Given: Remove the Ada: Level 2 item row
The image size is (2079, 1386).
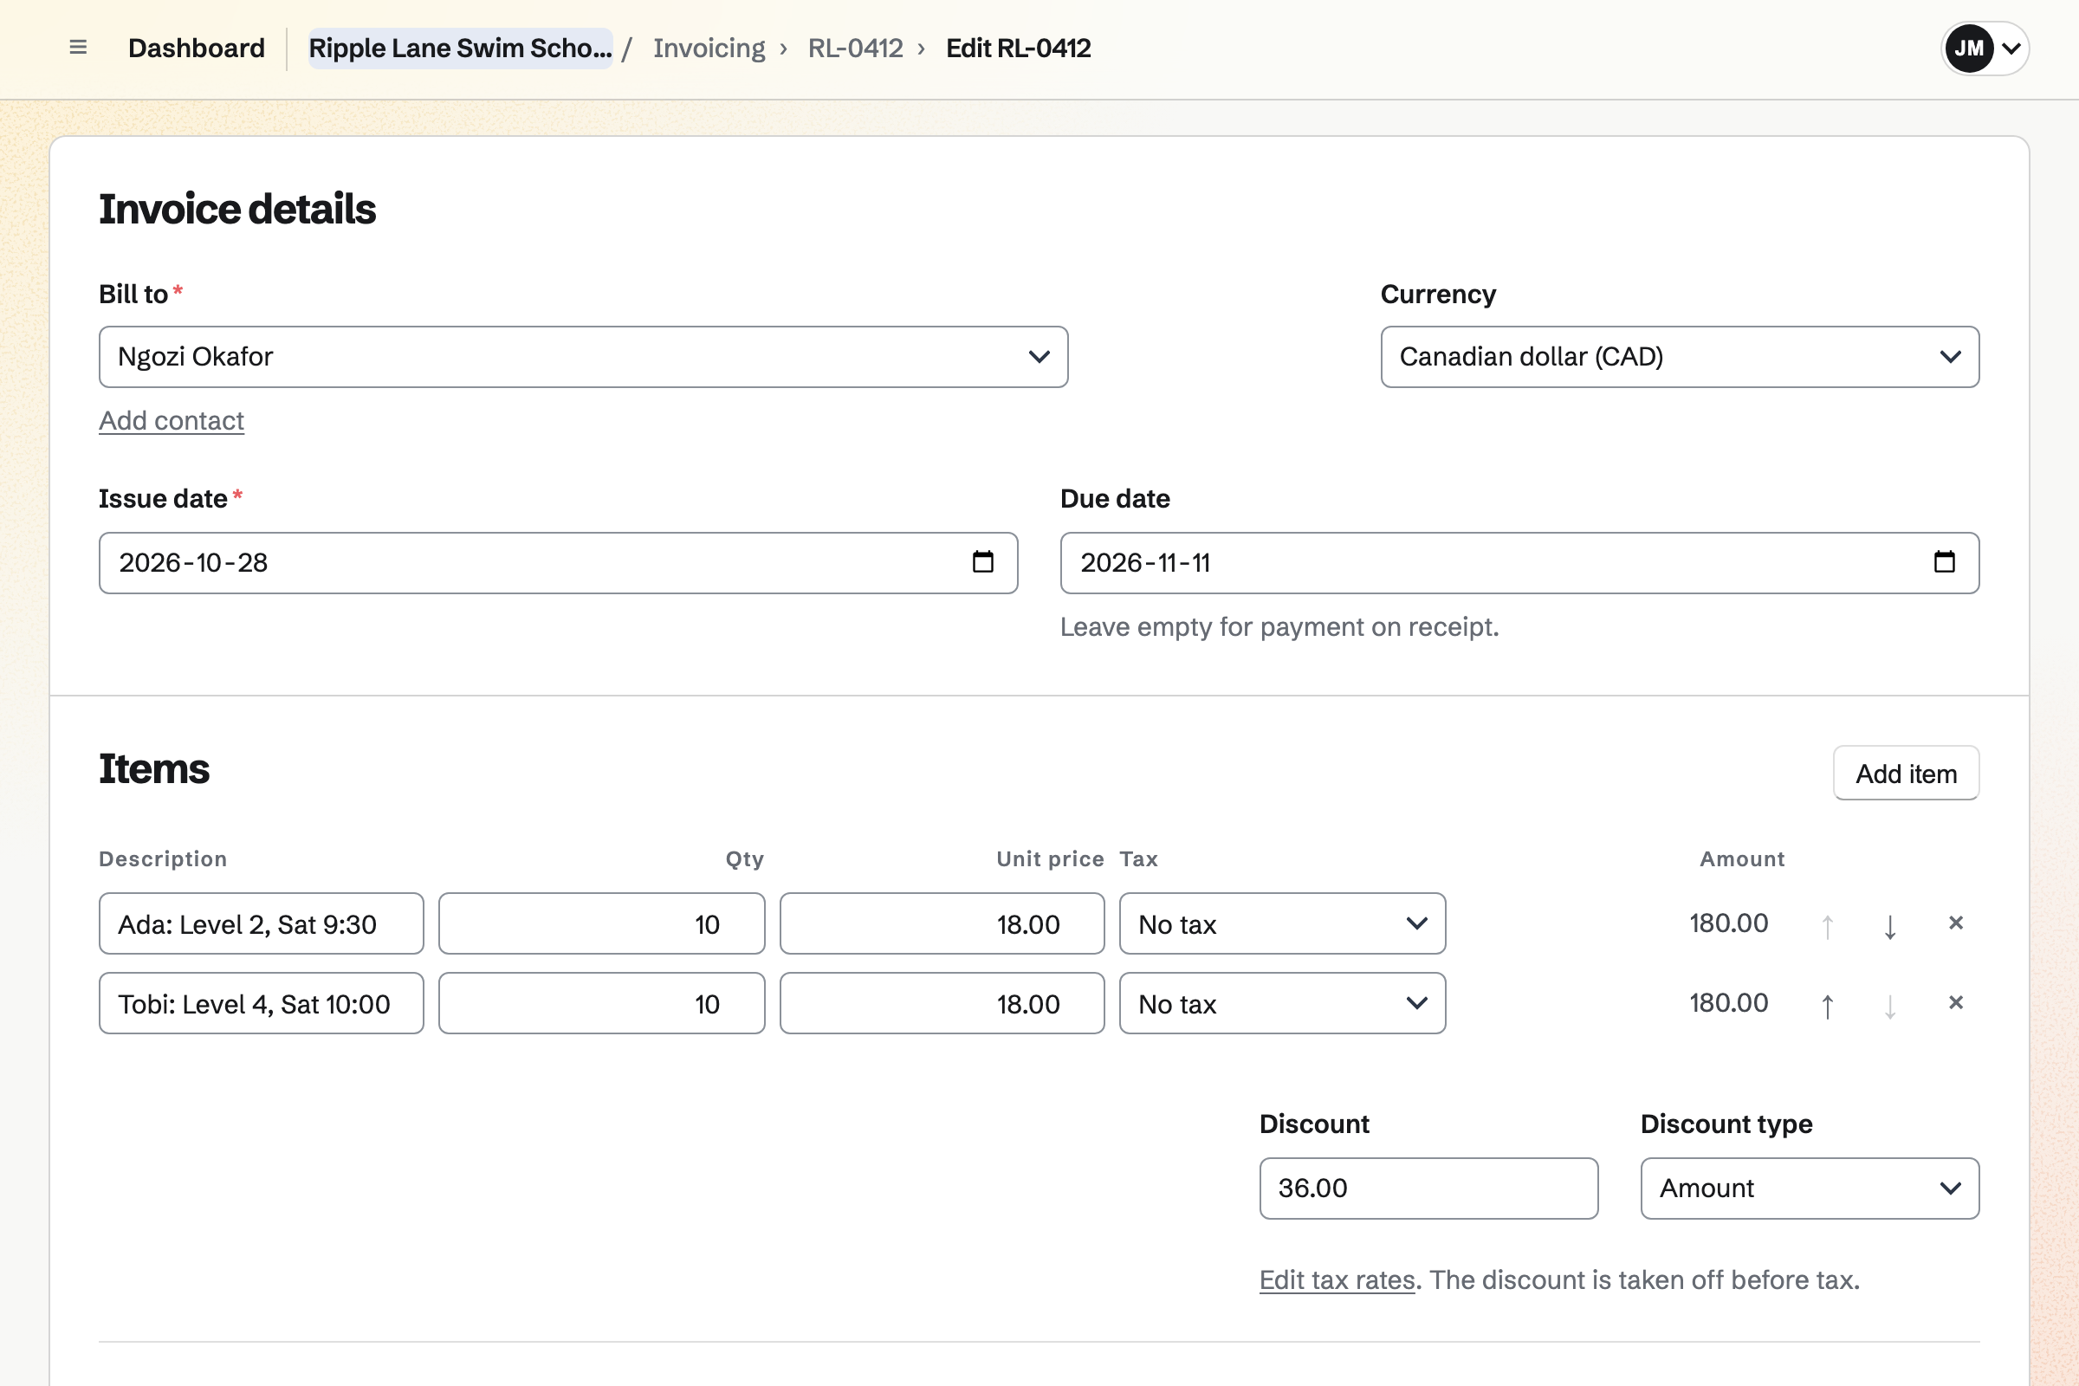Looking at the screenshot, I should point(1956,923).
